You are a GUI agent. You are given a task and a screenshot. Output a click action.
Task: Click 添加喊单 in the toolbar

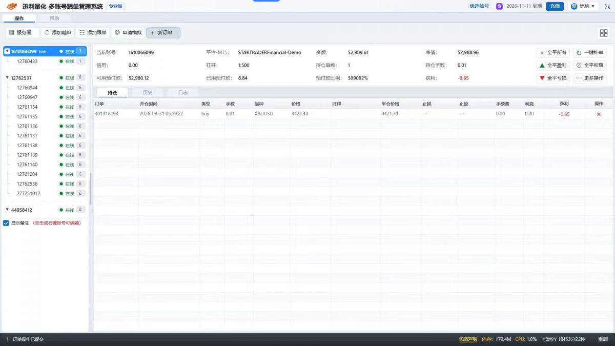pos(57,32)
